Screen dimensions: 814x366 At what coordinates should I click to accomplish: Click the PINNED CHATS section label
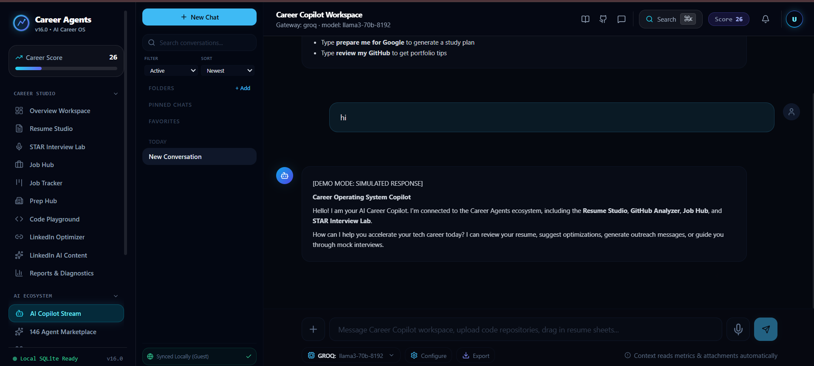pyautogui.click(x=170, y=105)
